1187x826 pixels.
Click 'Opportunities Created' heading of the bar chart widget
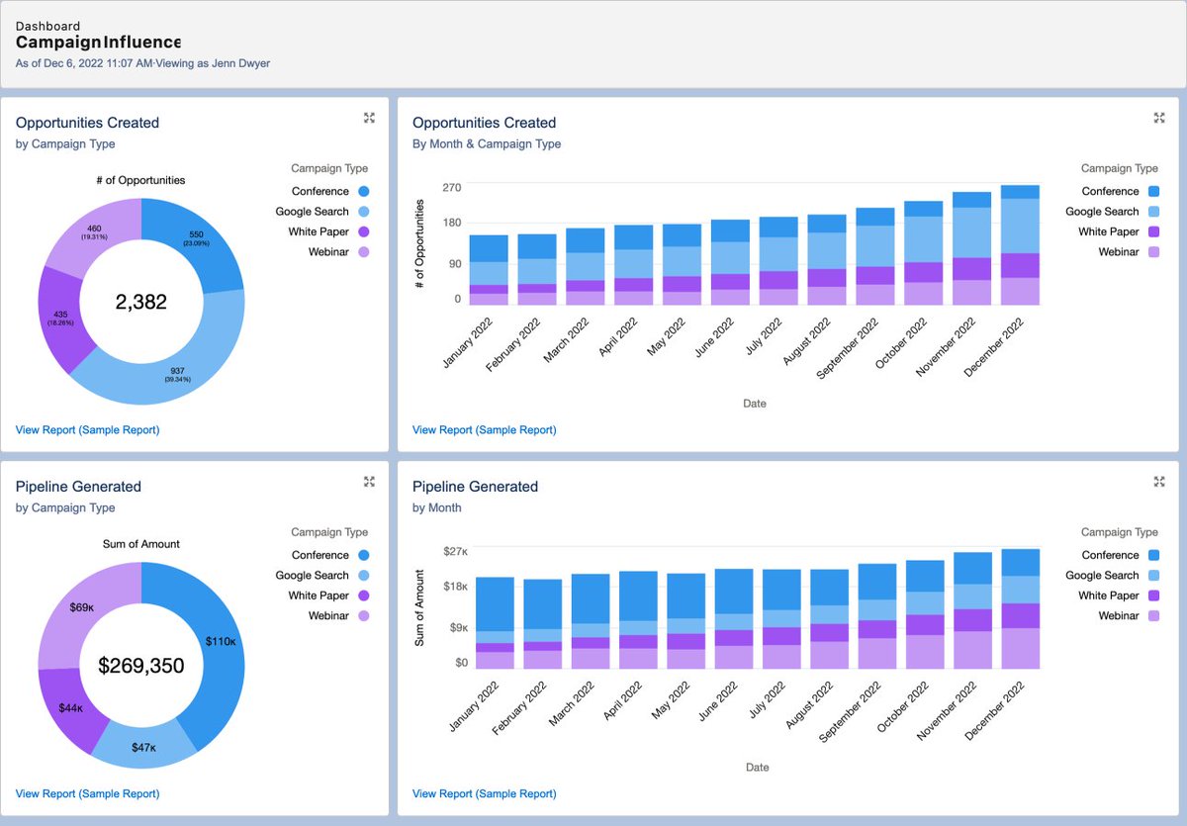[x=485, y=123]
